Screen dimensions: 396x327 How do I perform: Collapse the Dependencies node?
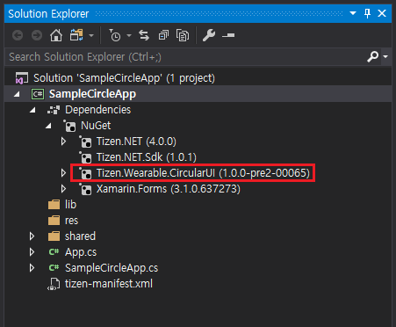pyautogui.click(x=32, y=110)
